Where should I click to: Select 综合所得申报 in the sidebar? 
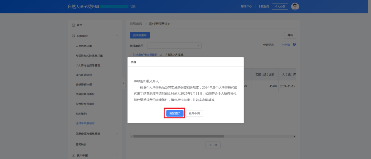(84, 75)
